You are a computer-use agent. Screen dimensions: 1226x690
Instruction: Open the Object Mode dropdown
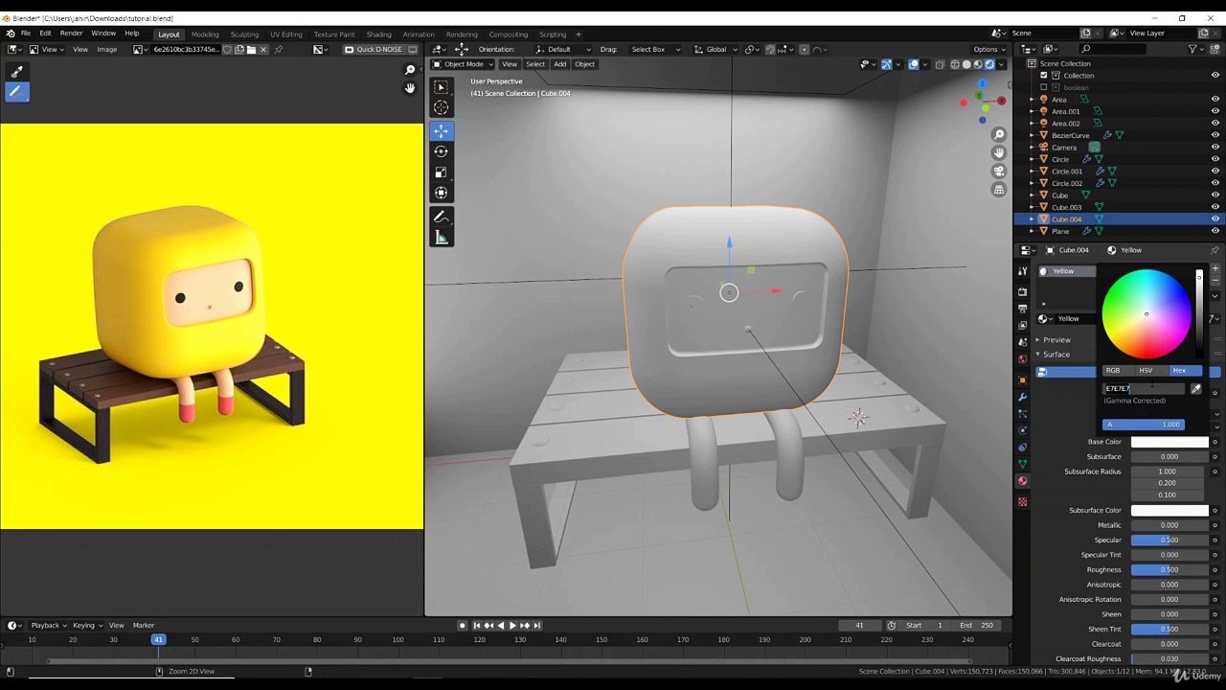[462, 64]
